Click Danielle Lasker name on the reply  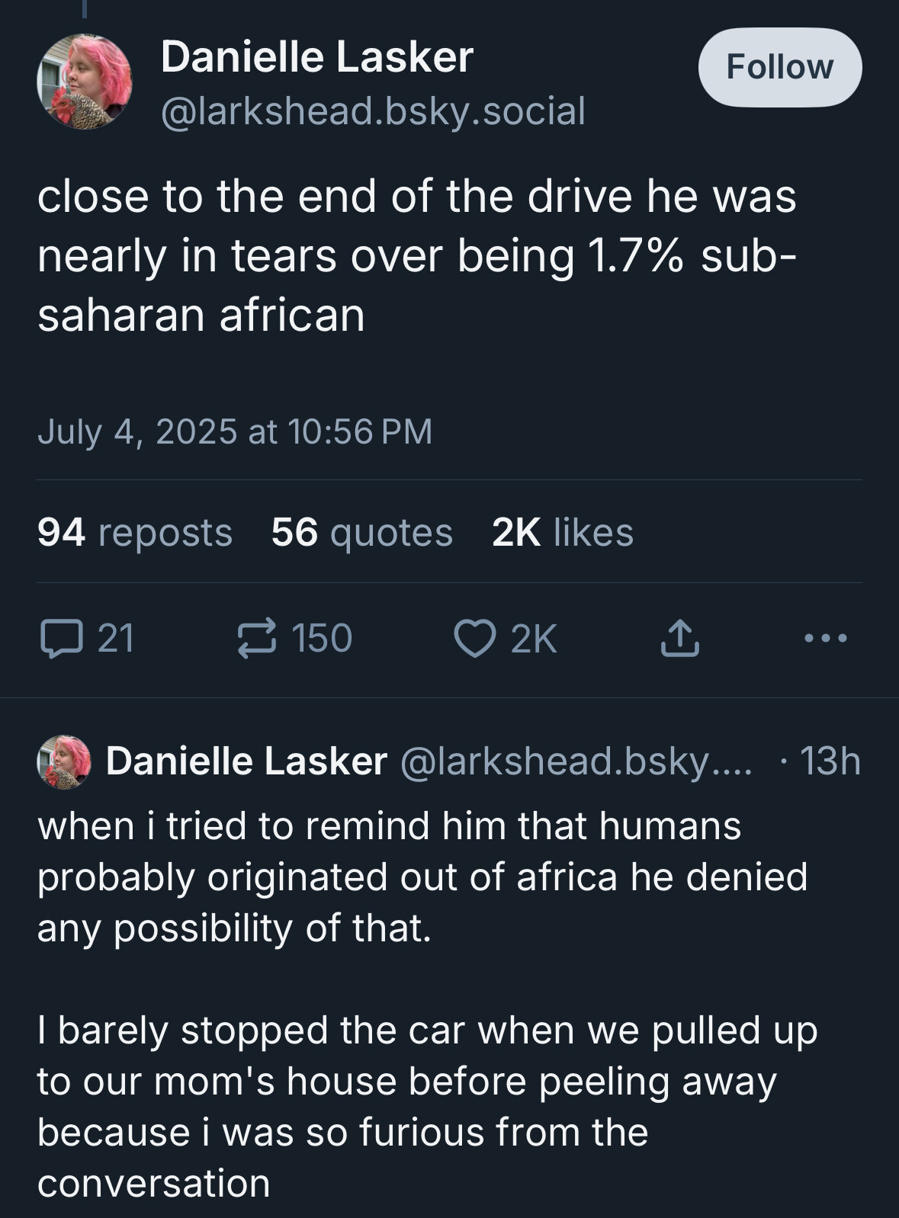coord(246,761)
